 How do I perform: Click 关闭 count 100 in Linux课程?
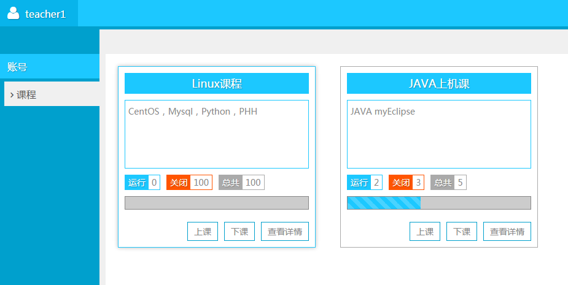point(190,182)
